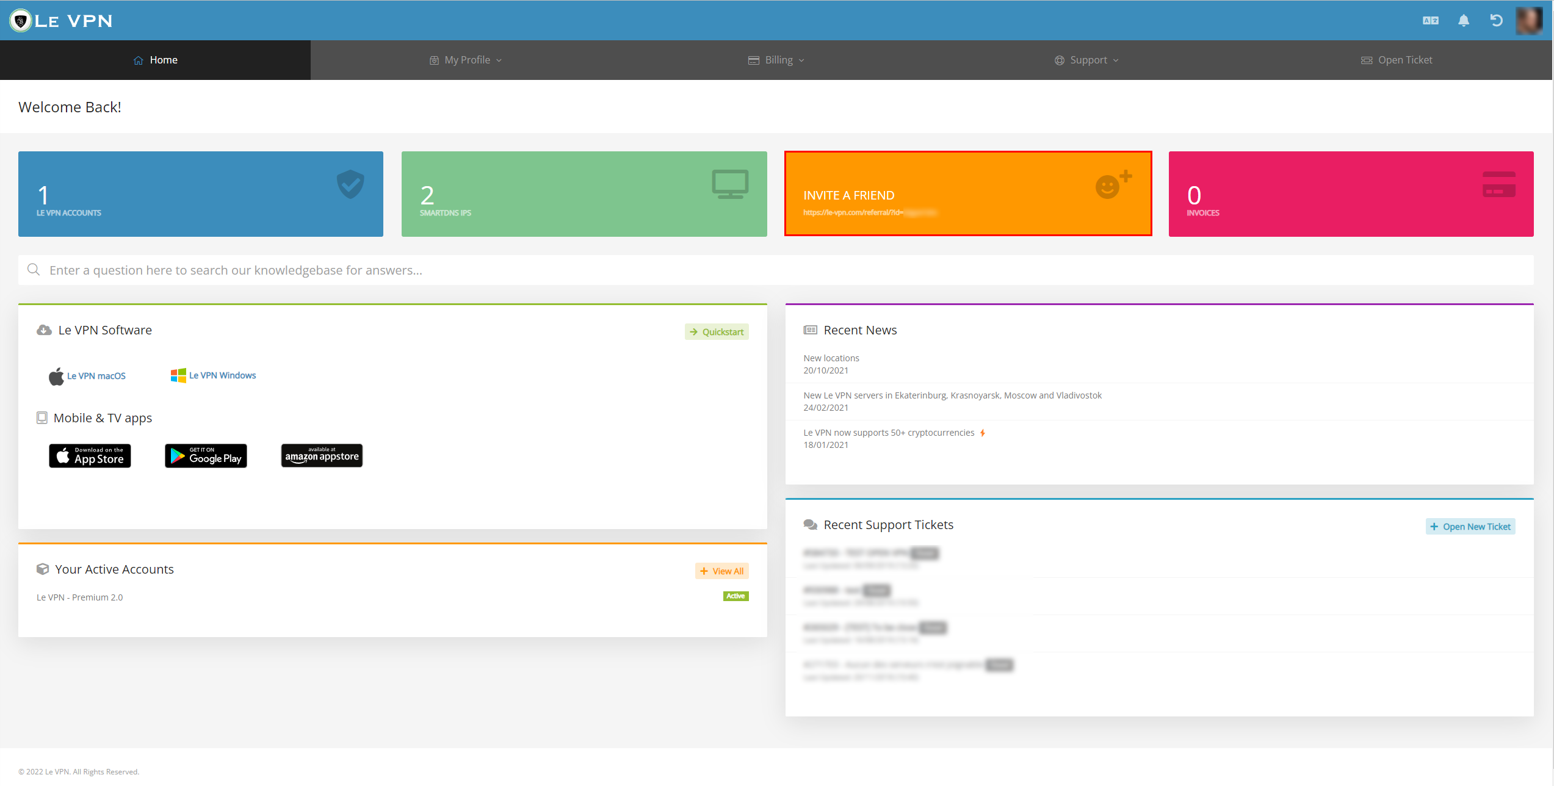Expand the Billing dropdown menu

(x=777, y=59)
